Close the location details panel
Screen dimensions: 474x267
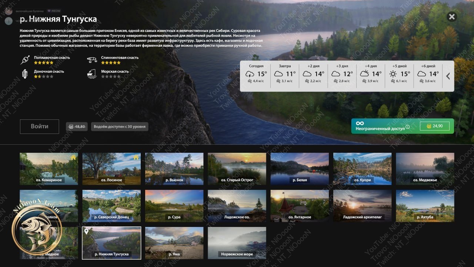click(x=451, y=17)
